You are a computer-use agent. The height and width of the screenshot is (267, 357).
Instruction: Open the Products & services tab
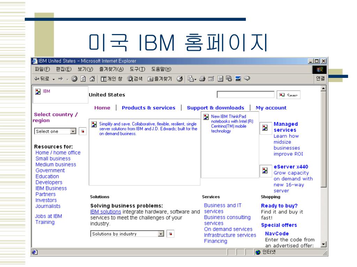tap(149, 108)
